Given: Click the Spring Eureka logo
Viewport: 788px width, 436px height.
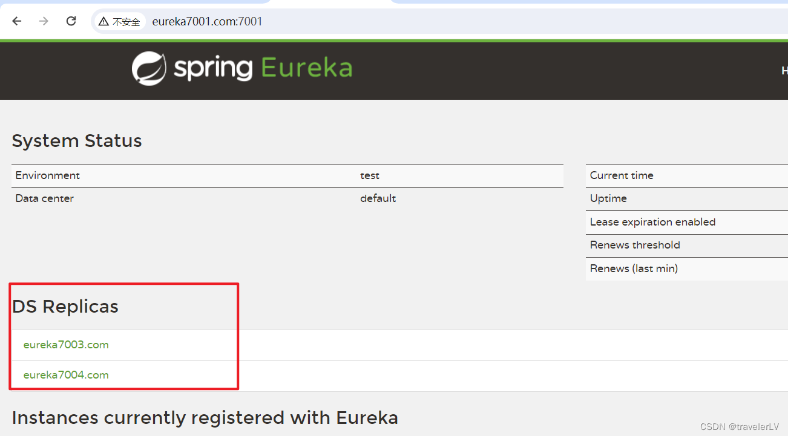Looking at the screenshot, I should (242, 68).
